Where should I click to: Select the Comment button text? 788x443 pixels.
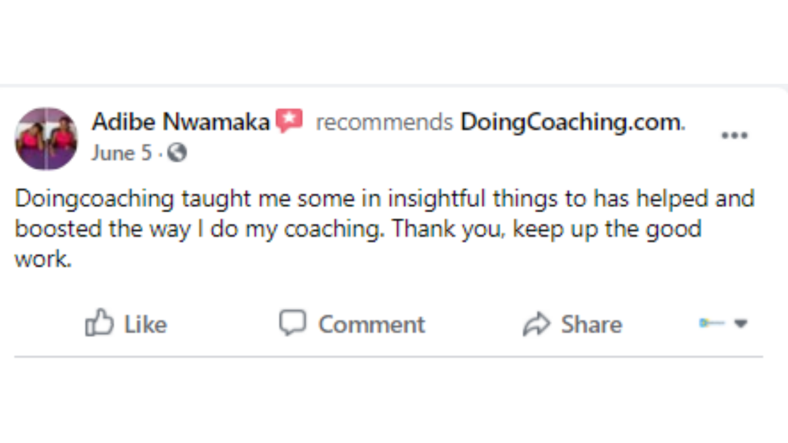[x=372, y=325]
